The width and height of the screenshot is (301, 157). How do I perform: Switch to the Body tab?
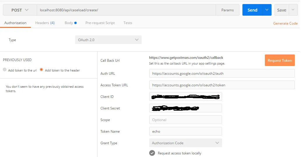(x=70, y=23)
